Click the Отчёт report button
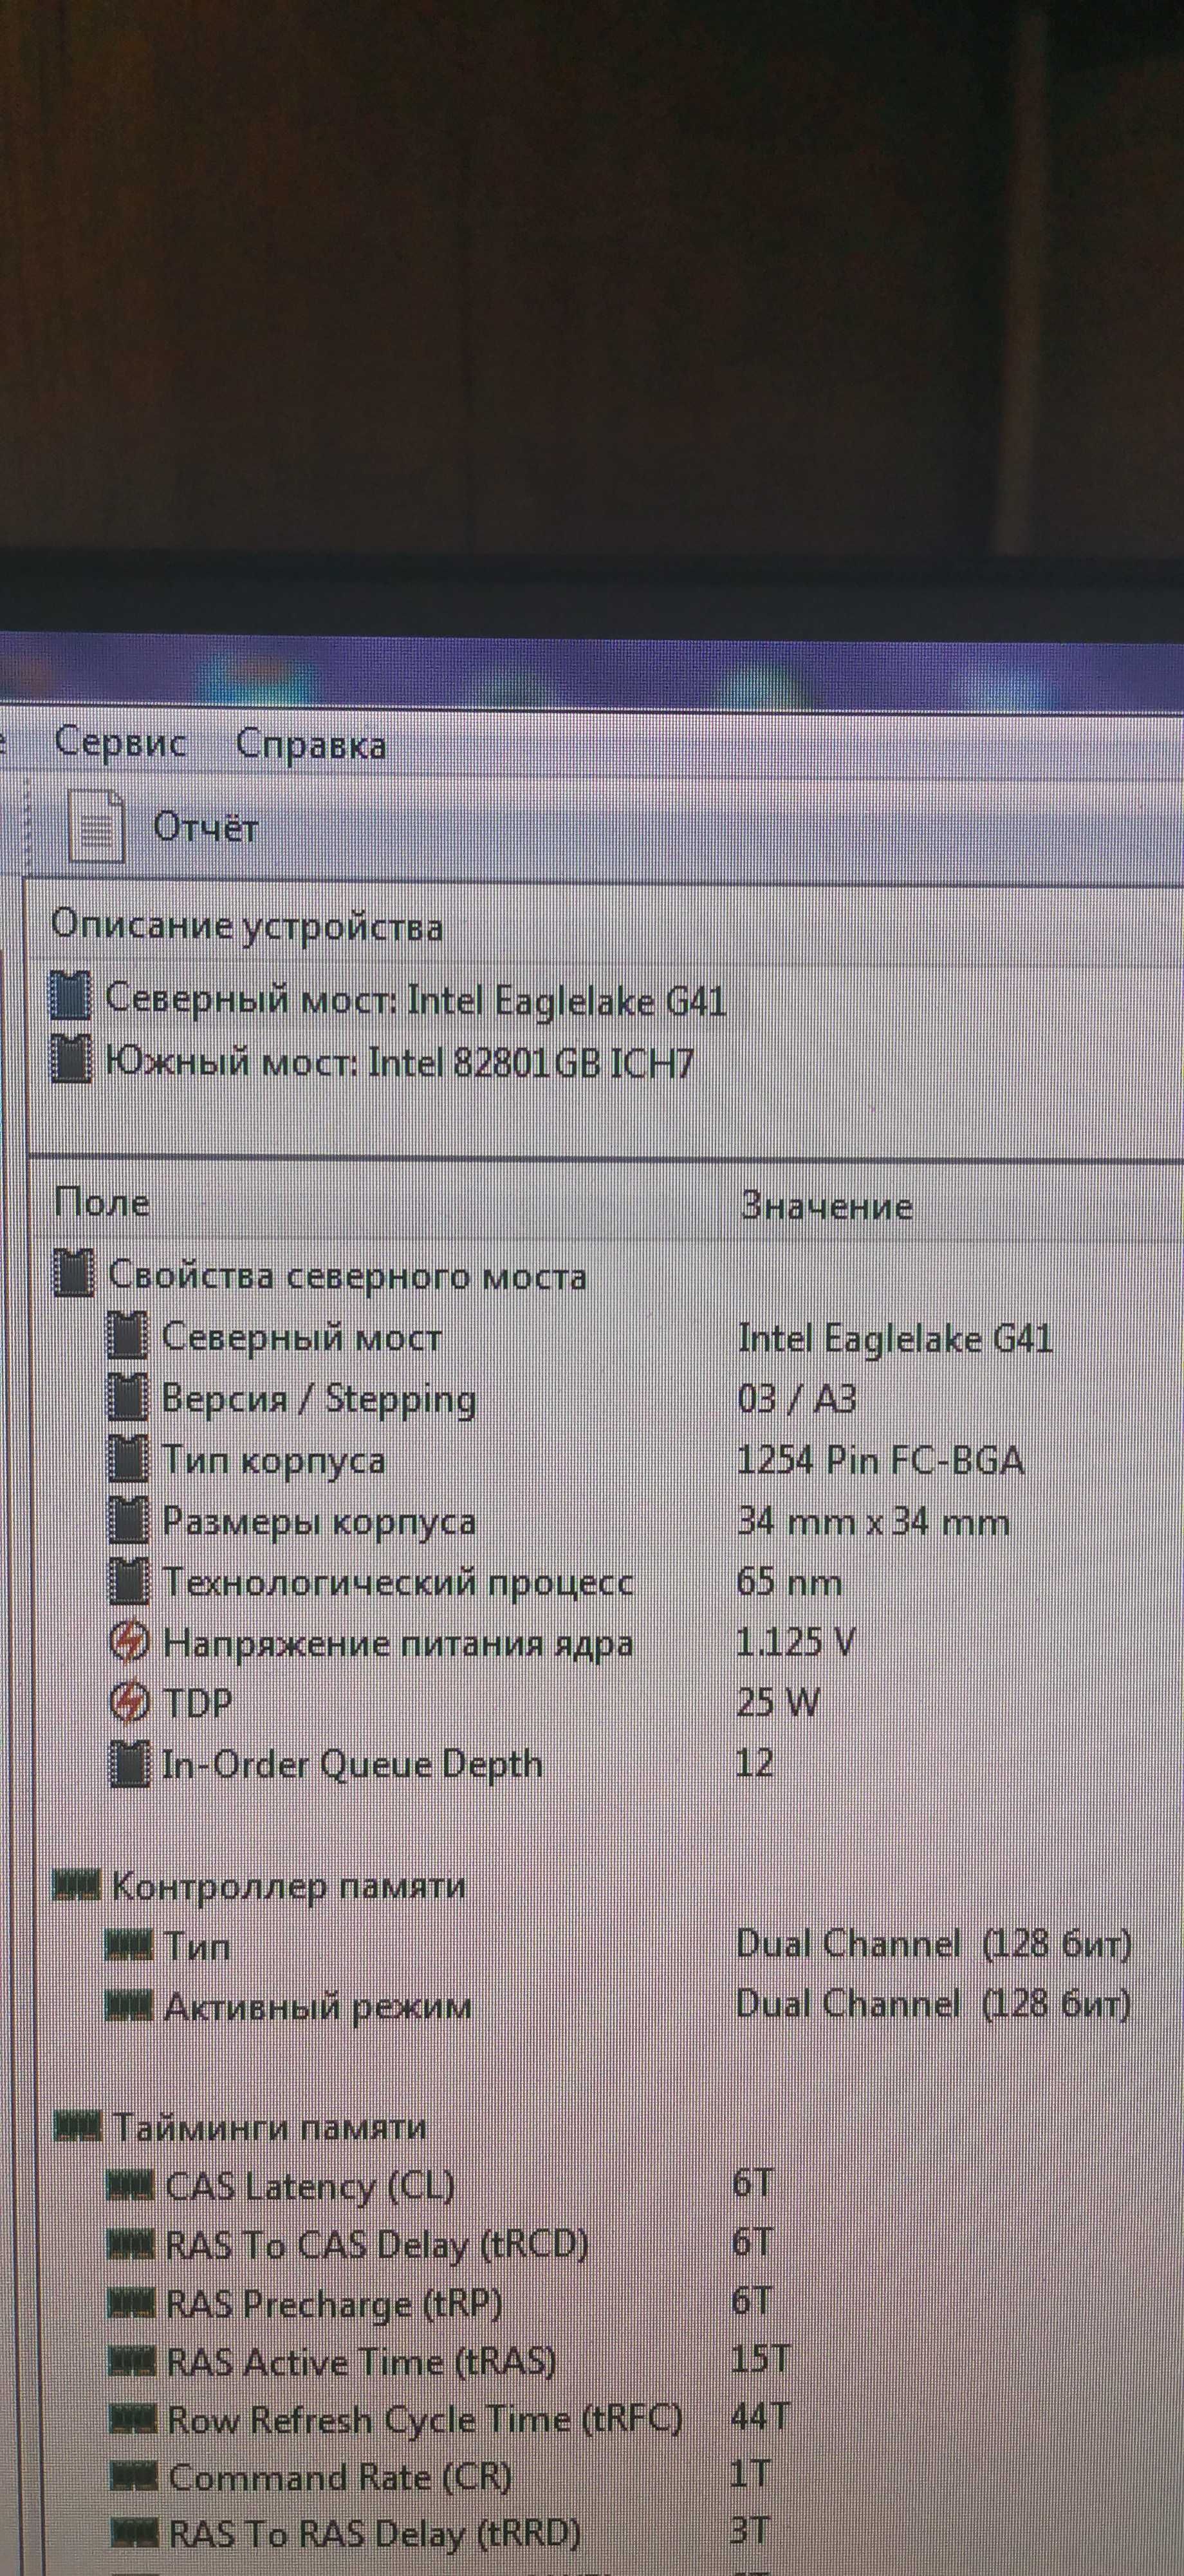This screenshot has width=1184, height=2576. pos(163,827)
